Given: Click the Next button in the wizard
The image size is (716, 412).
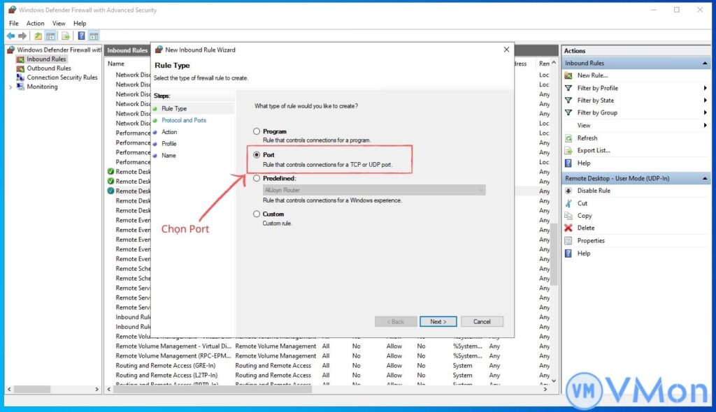Looking at the screenshot, I should 438,321.
